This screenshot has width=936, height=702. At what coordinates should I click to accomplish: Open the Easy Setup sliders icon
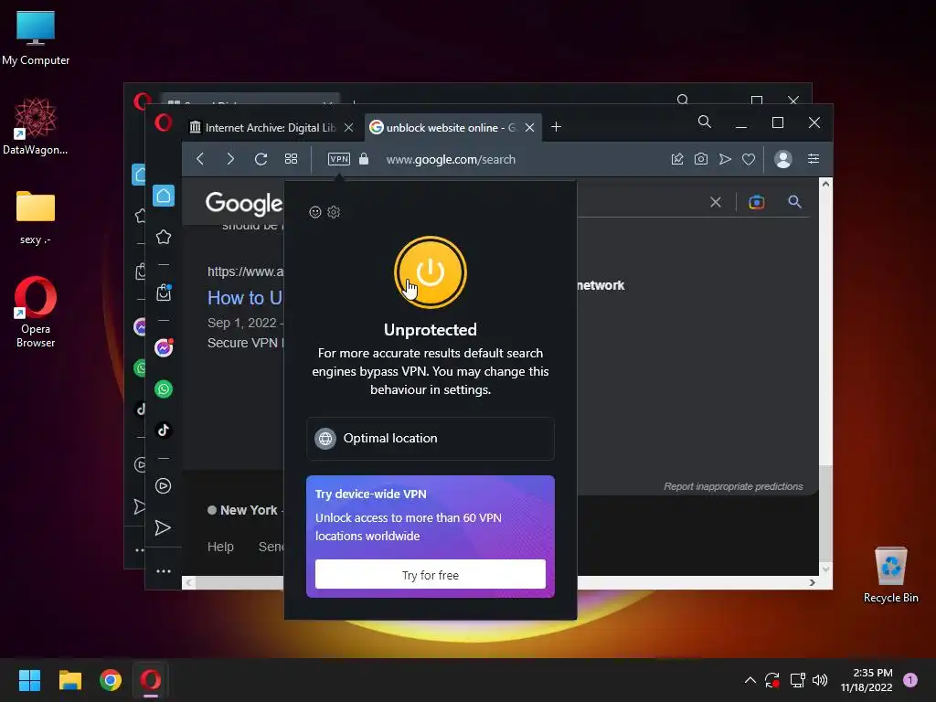tap(814, 159)
